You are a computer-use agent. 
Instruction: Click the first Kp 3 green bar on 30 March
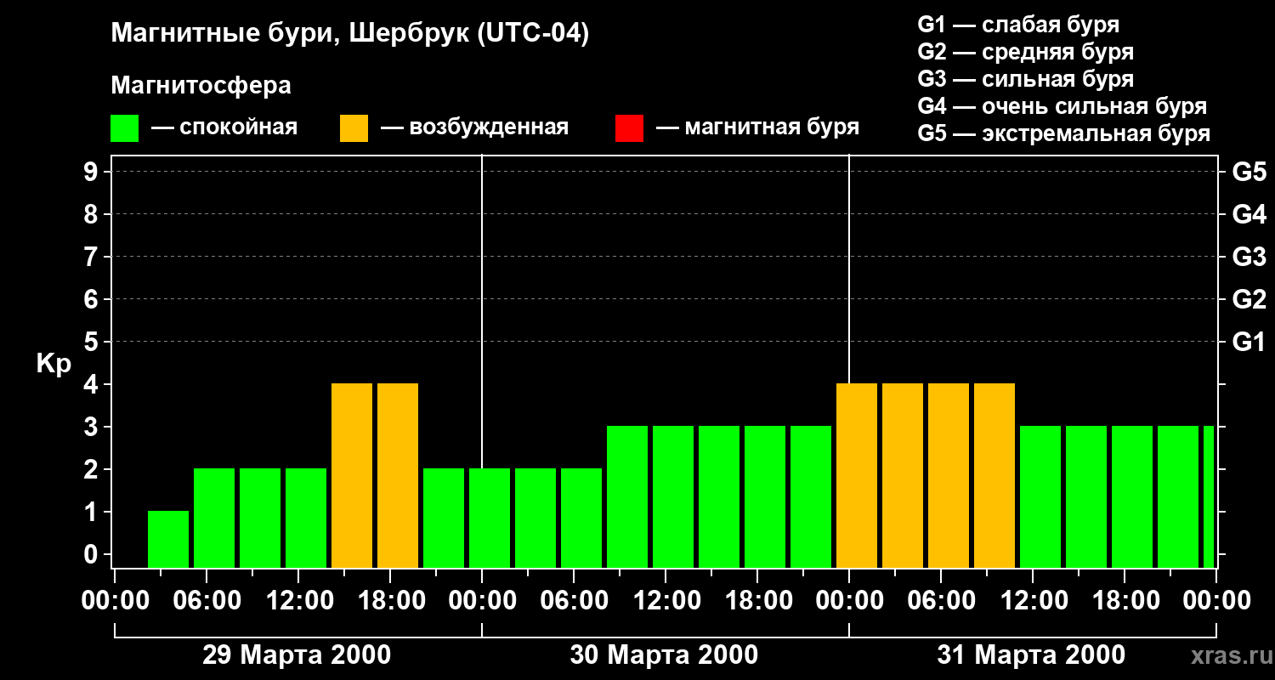pos(627,496)
